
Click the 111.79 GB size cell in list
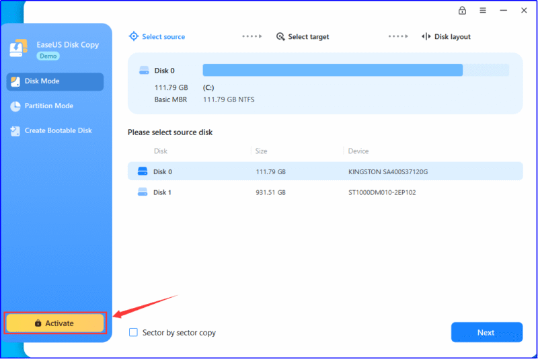tap(270, 172)
